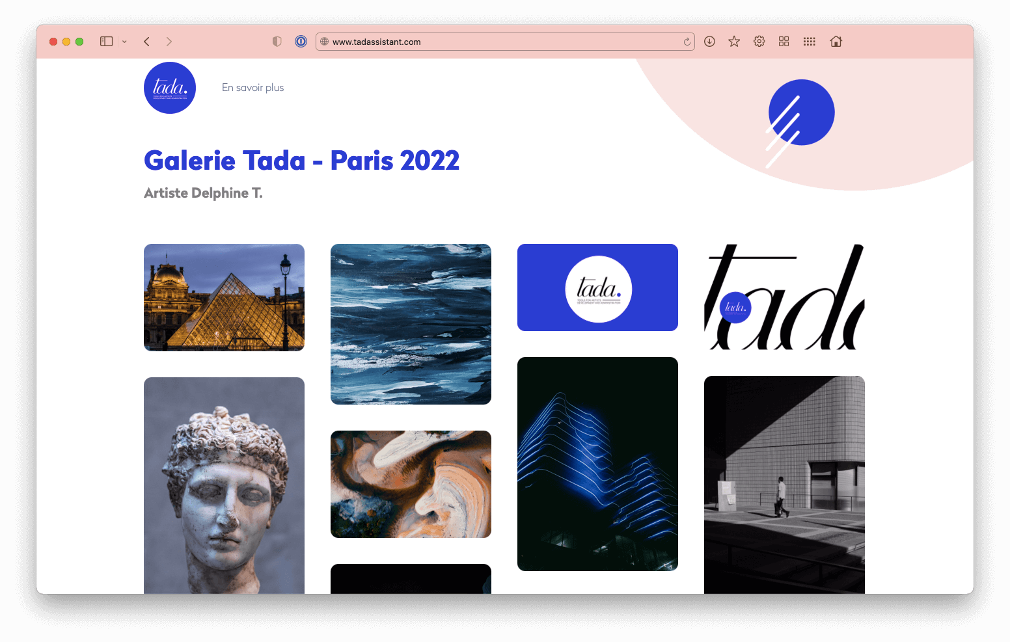Click the Tada logo in the header
The width and height of the screenshot is (1010, 642).
[170, 88]
